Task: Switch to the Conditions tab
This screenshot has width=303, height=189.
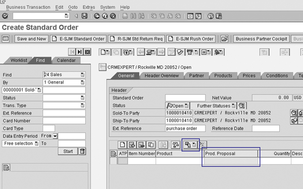Action: 277,76
